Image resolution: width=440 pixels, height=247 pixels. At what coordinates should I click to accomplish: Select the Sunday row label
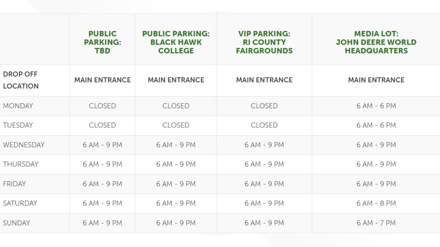pos(17,223)
